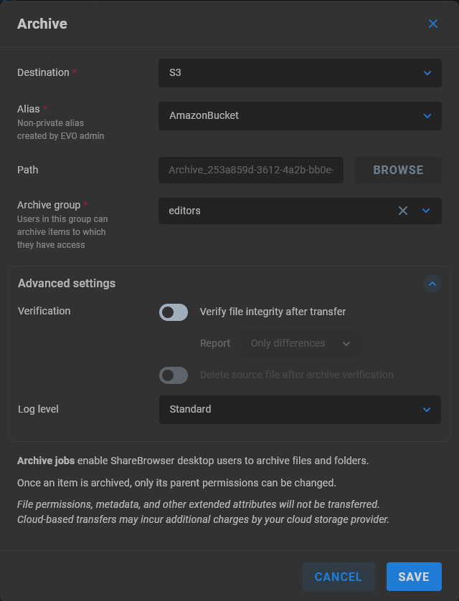Collapse Advanced settings with the chevron
Screen dimensions: 459x601
(x=432, y=284)
